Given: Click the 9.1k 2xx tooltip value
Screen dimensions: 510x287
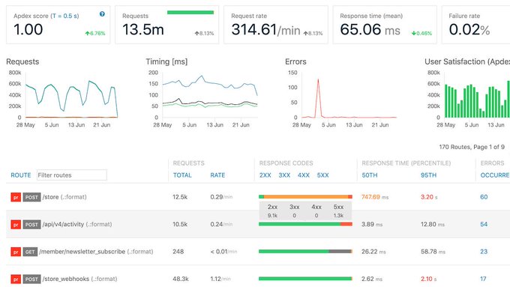Looking at the screenshot, I should (272, 216).
